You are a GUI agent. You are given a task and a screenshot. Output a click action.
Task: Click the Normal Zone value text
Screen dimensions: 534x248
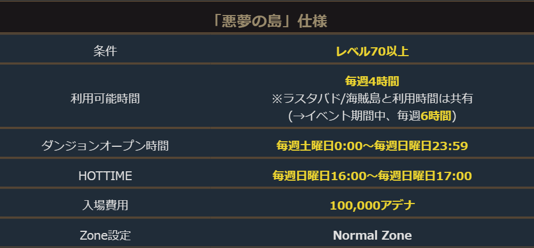[x=372, y=235]
